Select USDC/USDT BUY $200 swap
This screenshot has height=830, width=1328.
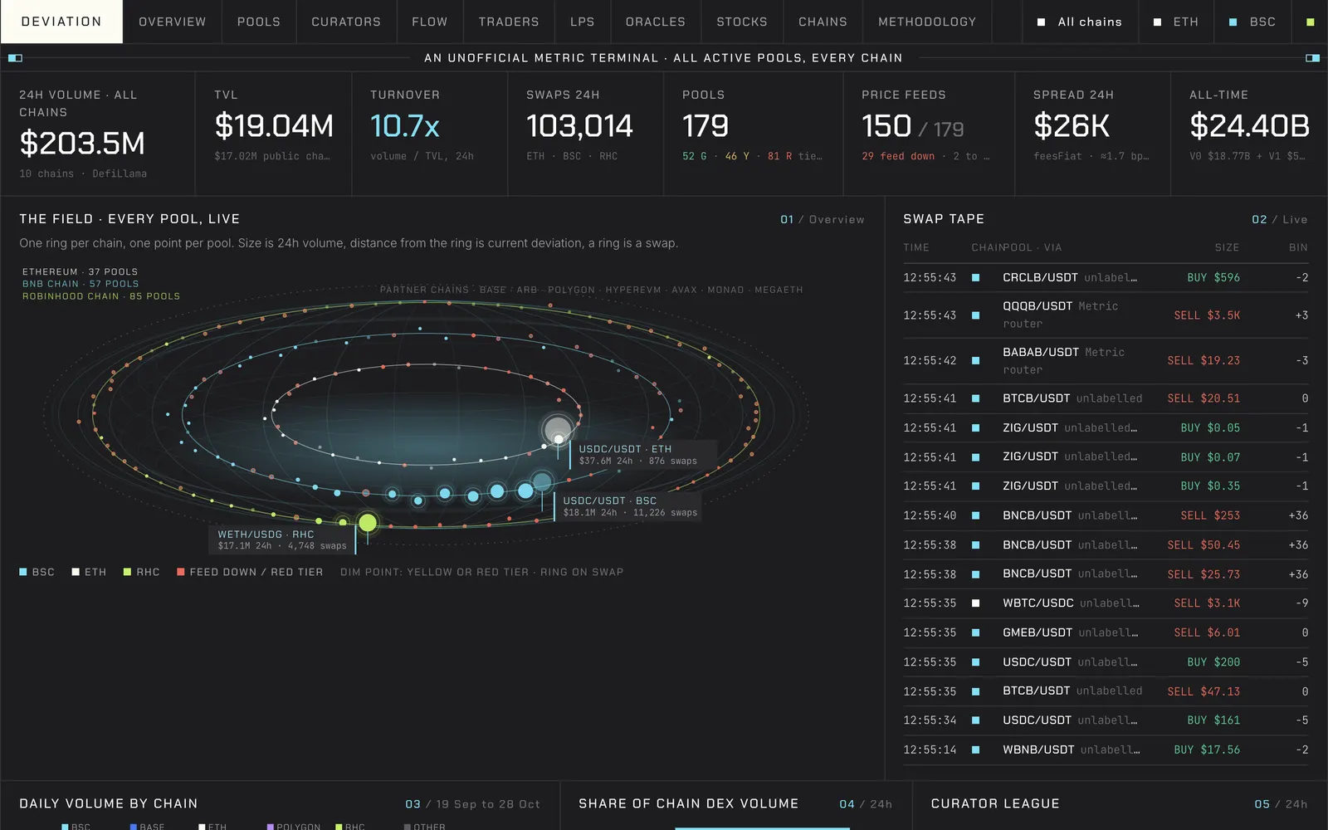1106,662
